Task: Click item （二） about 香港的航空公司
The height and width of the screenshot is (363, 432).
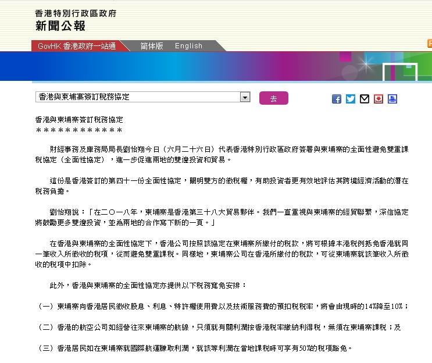Action: click(219, 328)
